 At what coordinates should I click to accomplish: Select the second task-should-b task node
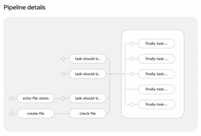click(x=87, y=74)
